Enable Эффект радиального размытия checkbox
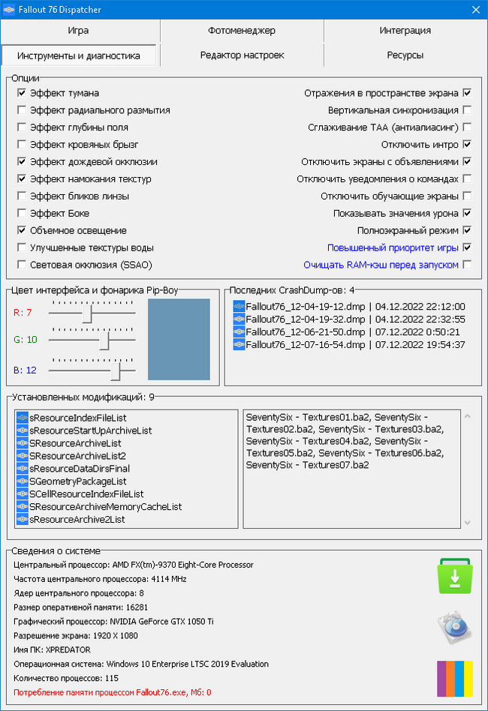The image size is (488, 711). pyautogui.click(x=21, y=110)
